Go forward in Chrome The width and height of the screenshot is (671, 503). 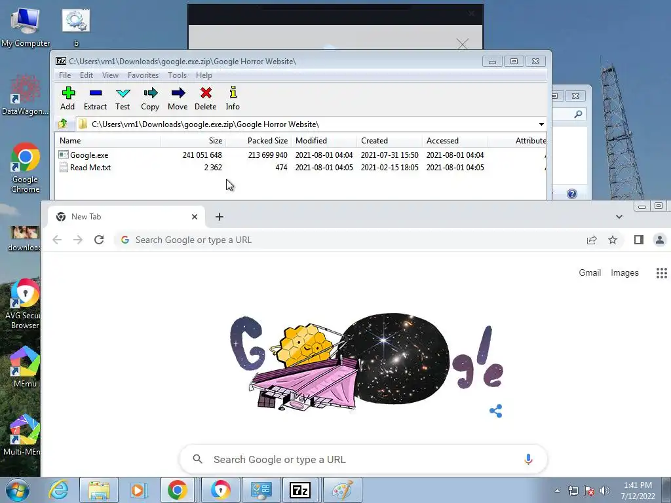click(x=78, y=240)
